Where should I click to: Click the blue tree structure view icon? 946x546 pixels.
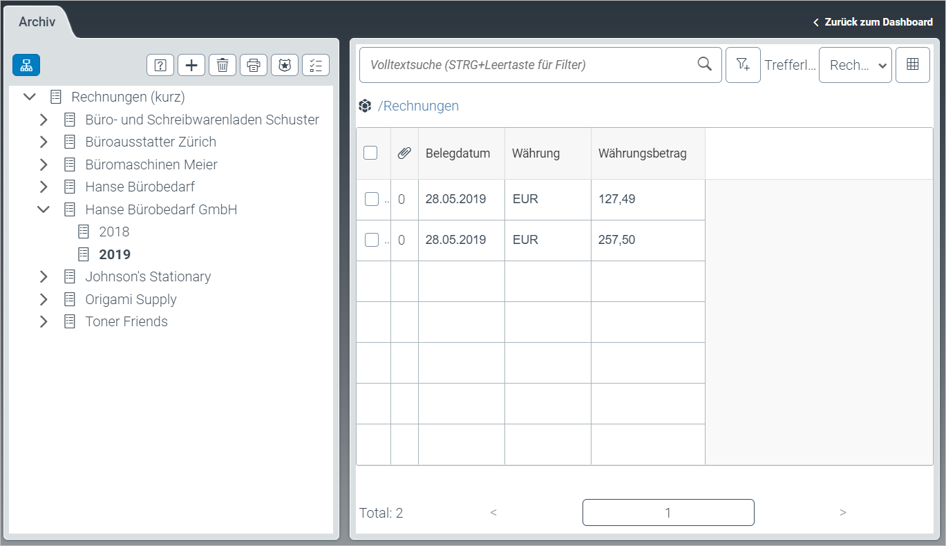[x=26, y=65]
